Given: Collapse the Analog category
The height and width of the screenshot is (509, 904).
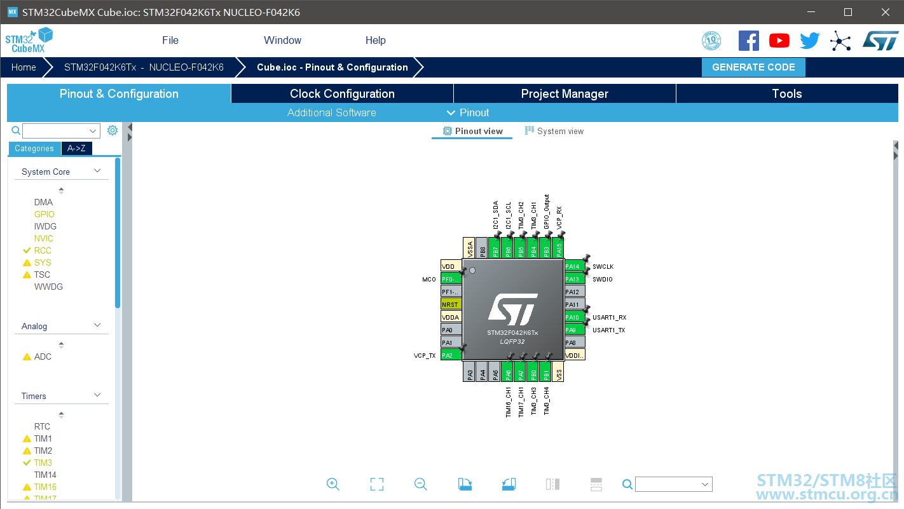Looking at the screenshot, I should 97,325.
